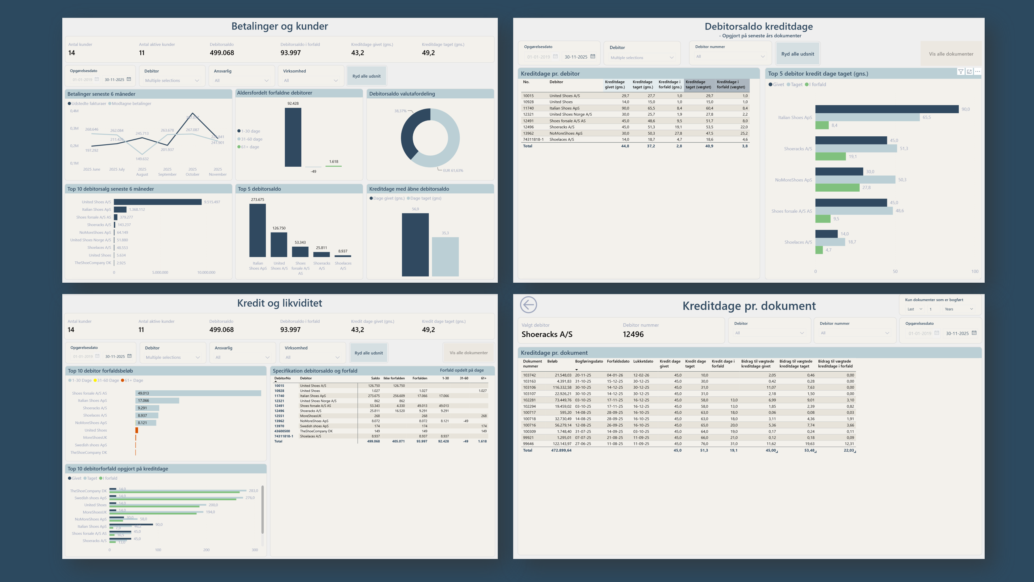Open more options ellipsis on Top 5 debitor chart
This screenshot has width=1034, height=582.
[977, 72]
